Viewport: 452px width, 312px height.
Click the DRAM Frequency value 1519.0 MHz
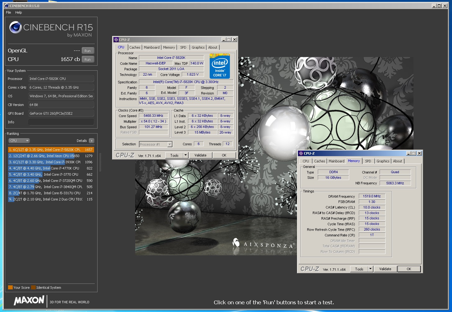click(372, 196)
